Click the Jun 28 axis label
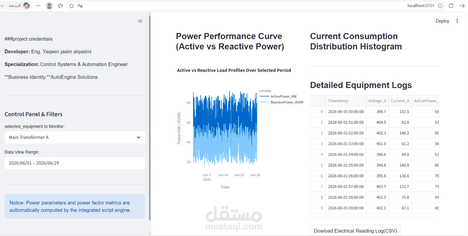The image size is (468, 236). pyautogui.click(x=255, y=175)
